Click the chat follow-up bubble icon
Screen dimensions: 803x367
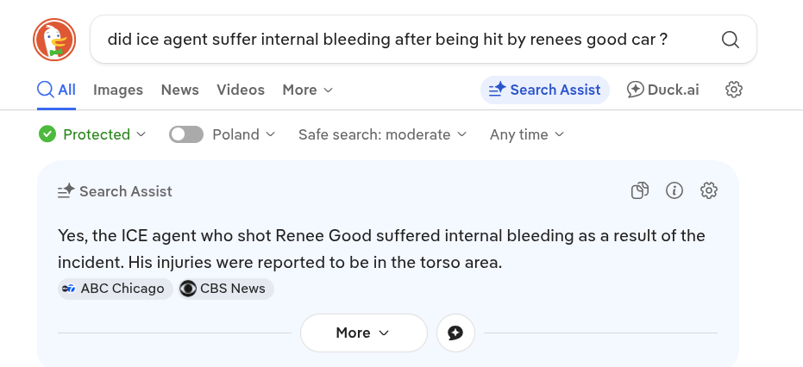click(x=456, y=333)
